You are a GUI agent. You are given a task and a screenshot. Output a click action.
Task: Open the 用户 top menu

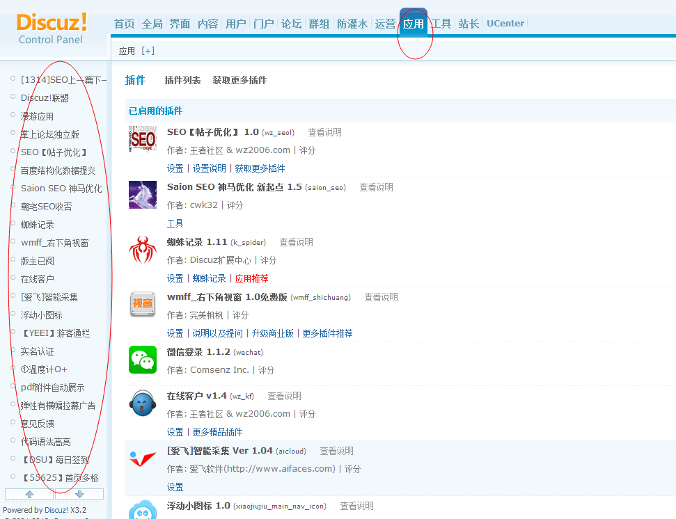(236, 24)
